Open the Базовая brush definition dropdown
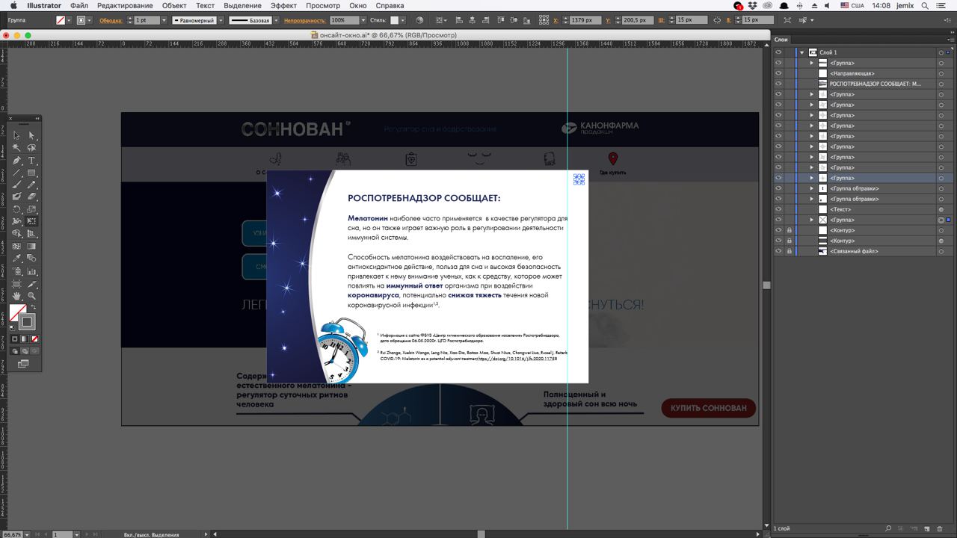 coord(275,20)
